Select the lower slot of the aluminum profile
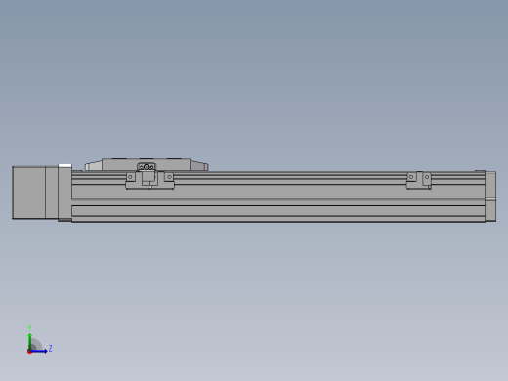The height and width of the screenshot is (381, 508). (278, 211)
